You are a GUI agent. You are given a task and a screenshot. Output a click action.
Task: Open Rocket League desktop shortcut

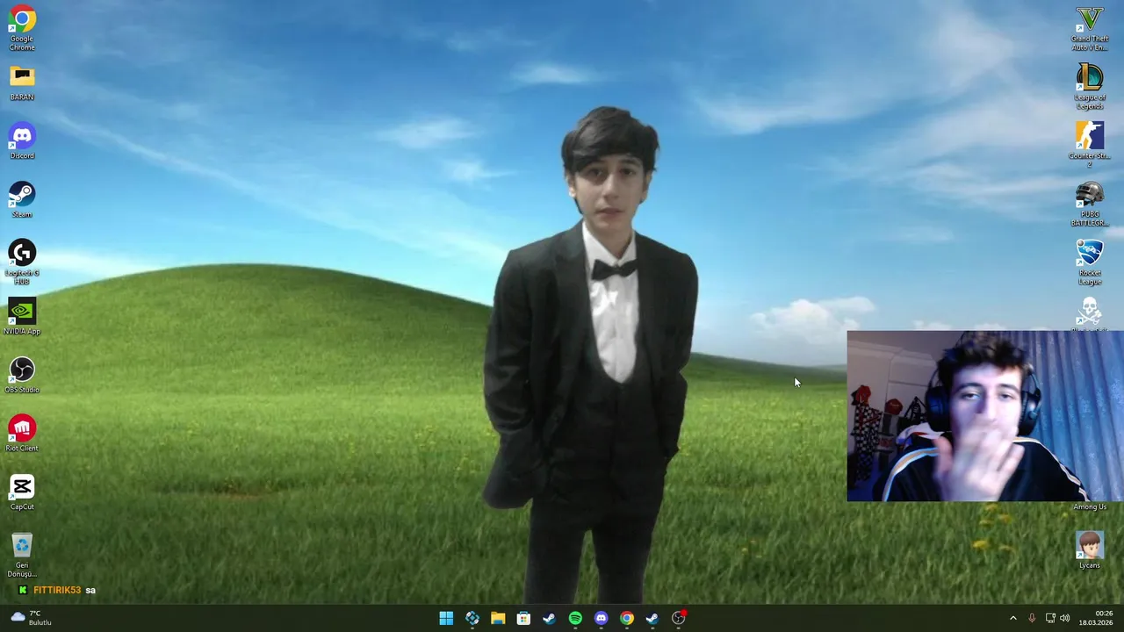pos(1090,262)
